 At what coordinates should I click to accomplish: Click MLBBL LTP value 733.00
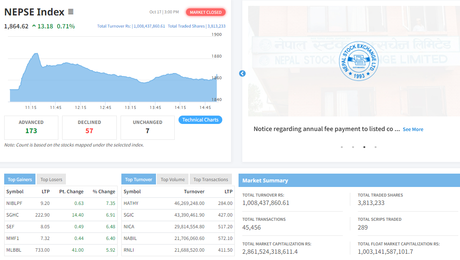click(42, 250)
